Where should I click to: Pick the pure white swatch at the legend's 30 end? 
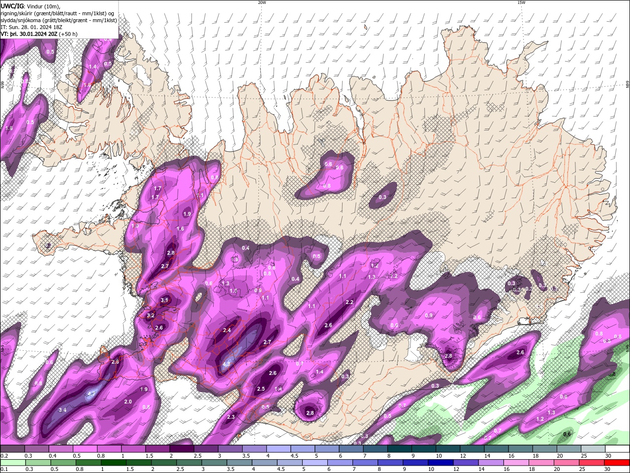[617, 449]
